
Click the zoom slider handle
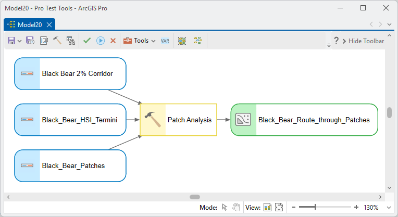click(315, 207)
